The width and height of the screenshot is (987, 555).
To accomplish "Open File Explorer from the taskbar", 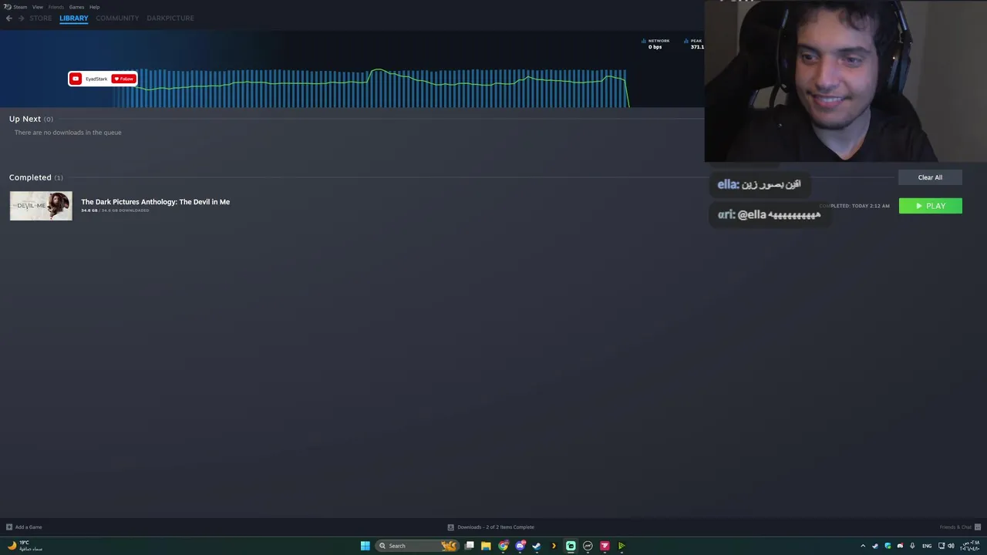I will (486, 546).
